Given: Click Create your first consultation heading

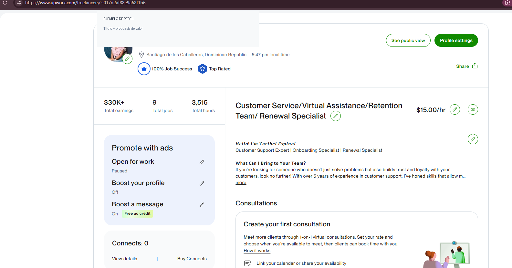Looking at the screenshot, I should pos(287,224).
